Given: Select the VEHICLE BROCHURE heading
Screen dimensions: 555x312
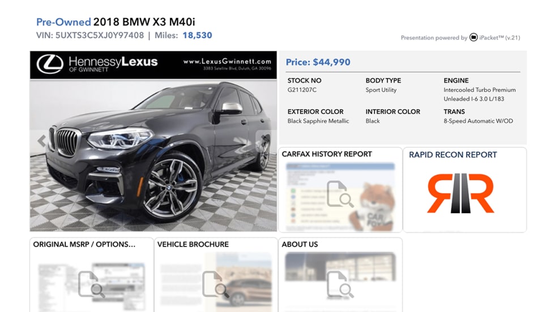Looking at the screenshot, I should 193,245.
